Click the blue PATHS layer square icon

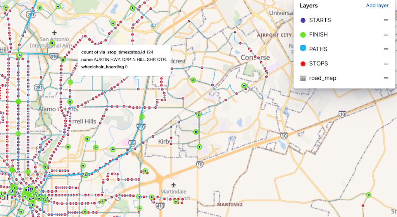point(303,48)
